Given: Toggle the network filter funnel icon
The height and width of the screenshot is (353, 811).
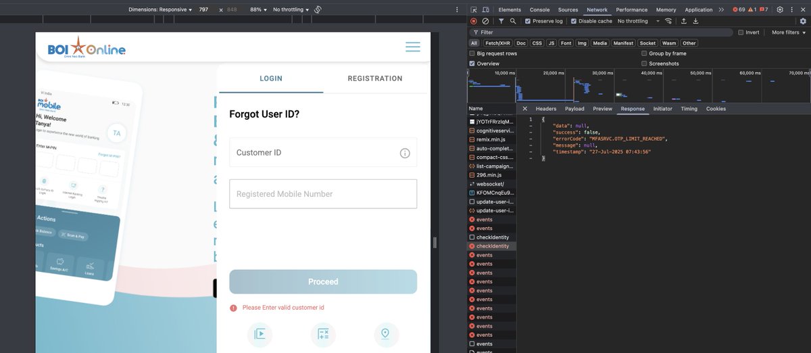Looking at the screenshot, I should point(501,21).
